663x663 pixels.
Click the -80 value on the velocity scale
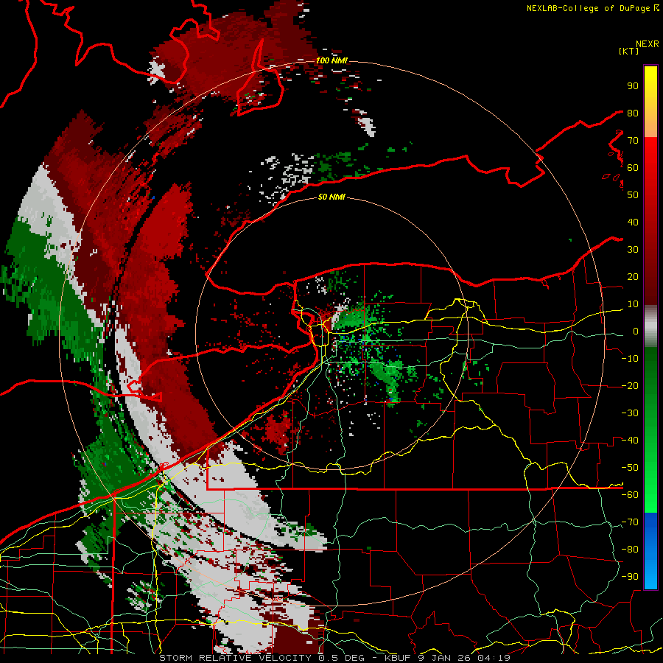pos(630,550)
